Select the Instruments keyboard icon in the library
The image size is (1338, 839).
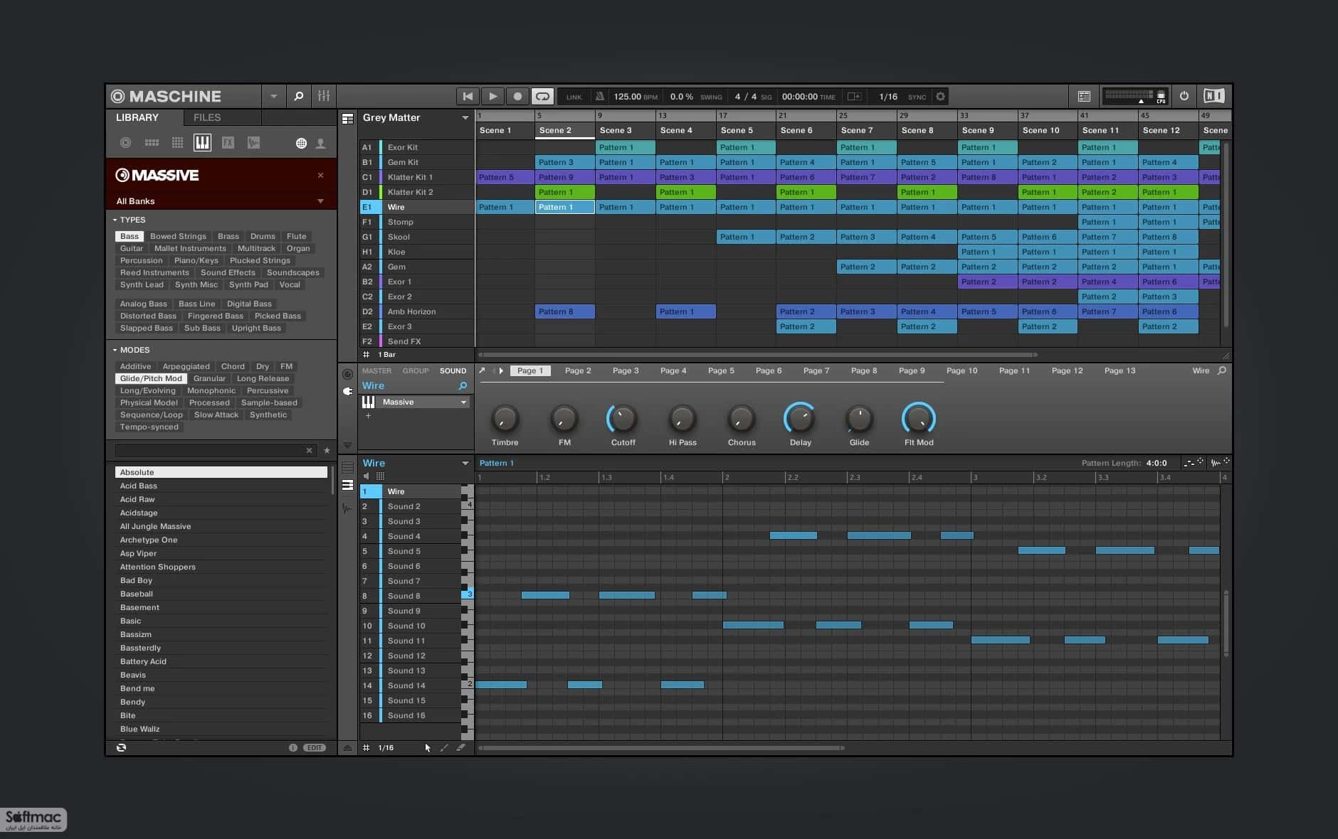tap(202, 143)
